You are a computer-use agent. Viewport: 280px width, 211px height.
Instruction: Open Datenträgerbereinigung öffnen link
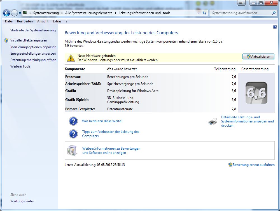[x=33, y=60]
